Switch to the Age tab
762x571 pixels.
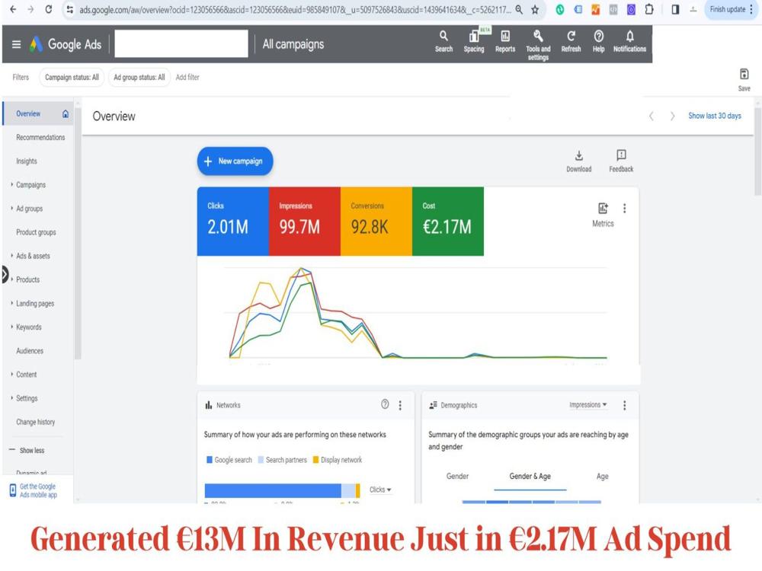(x=602, y=477)
